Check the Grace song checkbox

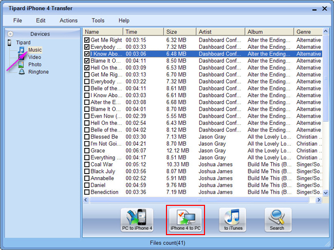pos(87,150)
